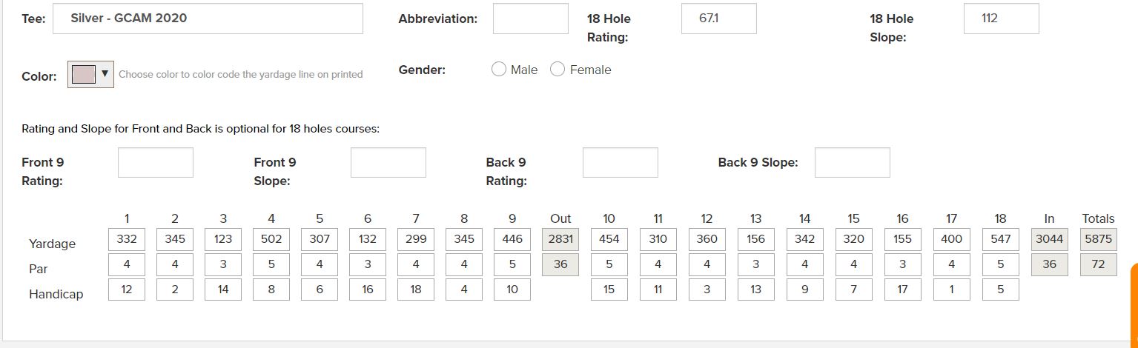Click hole 7 handicap field
This screenshot has height=348, width=1138.
coord(416,290)
